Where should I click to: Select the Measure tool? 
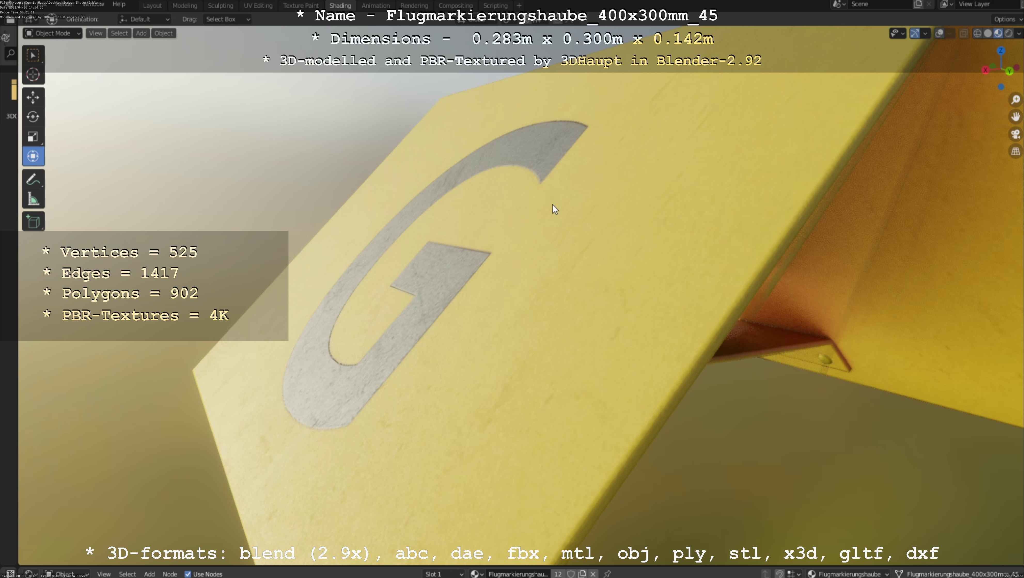coord(33,199)
